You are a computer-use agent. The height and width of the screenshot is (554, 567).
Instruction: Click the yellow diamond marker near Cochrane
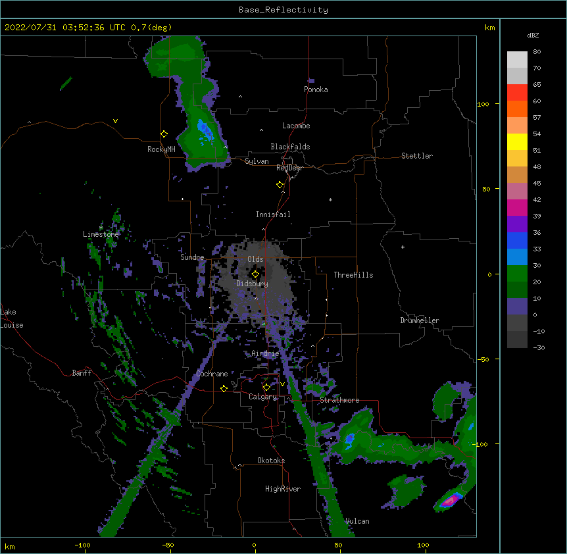coord(224,388)
